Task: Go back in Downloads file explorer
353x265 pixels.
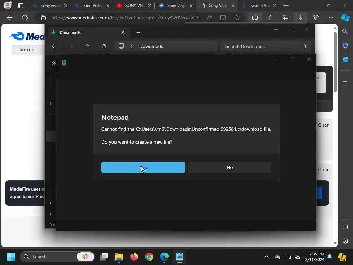Action: point(54,46)
